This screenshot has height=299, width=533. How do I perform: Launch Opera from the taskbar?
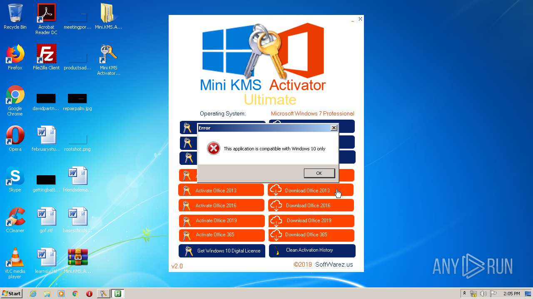[89, 294]
